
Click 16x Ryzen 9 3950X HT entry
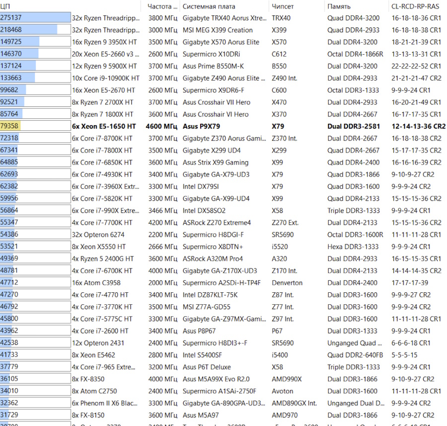click(104, 42)
